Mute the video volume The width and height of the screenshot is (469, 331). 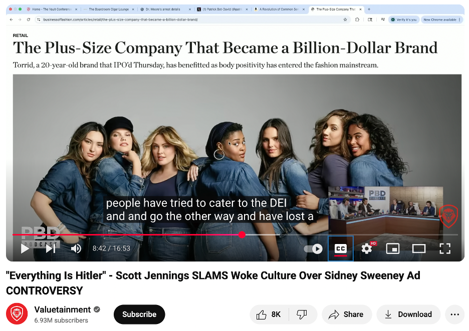[76, 248]
